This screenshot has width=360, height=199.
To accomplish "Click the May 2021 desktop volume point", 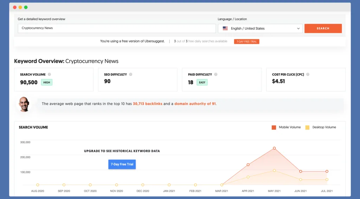I will point(274,171).
